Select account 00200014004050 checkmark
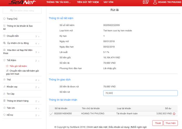 (x=51, y=114)
